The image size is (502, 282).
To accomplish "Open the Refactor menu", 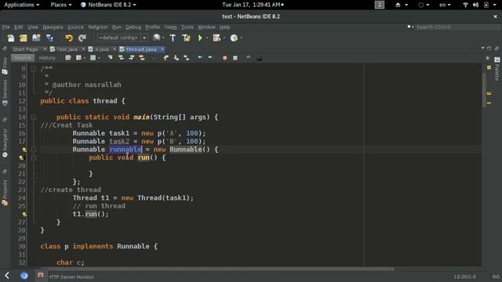I will (x=98, y=27).
